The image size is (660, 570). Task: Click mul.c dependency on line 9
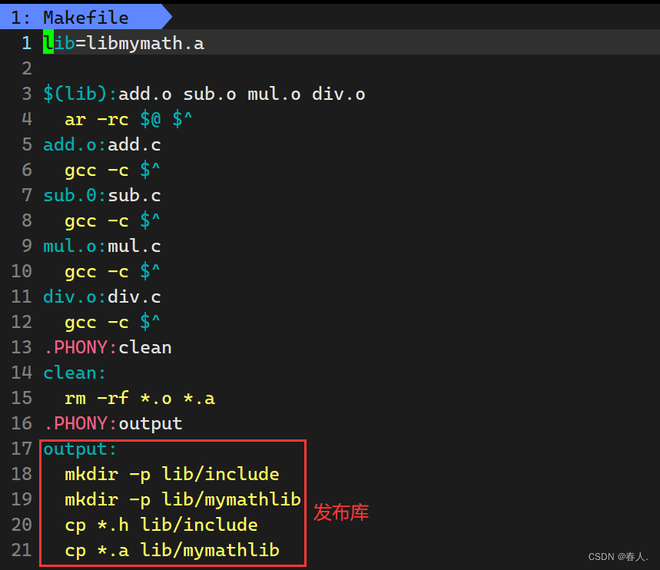[x=134, y=247]
